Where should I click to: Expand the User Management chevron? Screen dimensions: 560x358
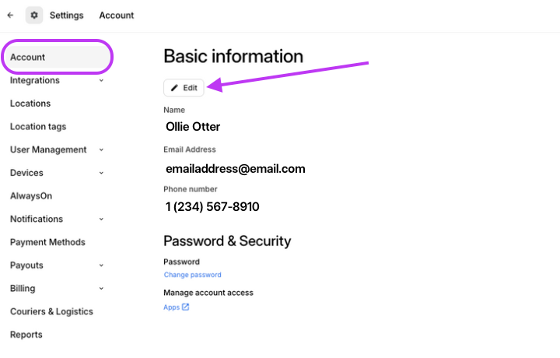[102, 149]
